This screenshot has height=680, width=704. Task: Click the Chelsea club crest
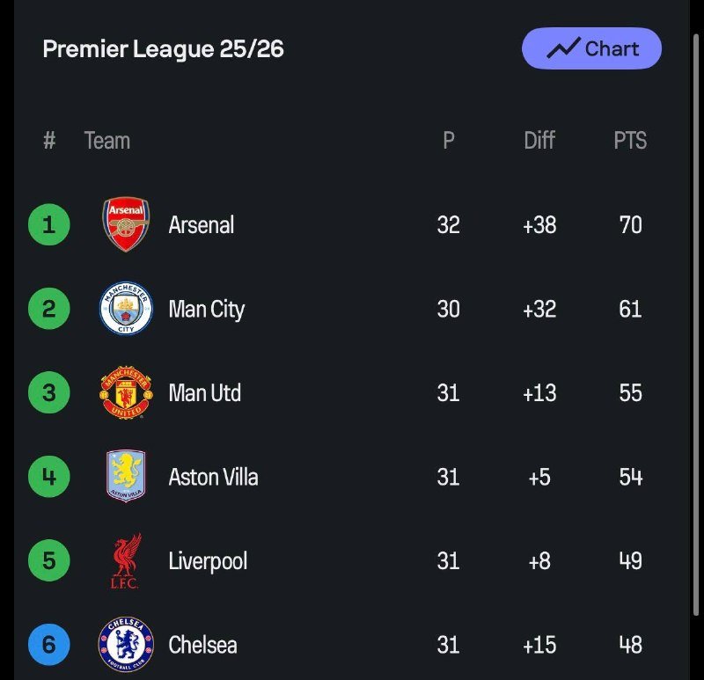pos(126,645)
